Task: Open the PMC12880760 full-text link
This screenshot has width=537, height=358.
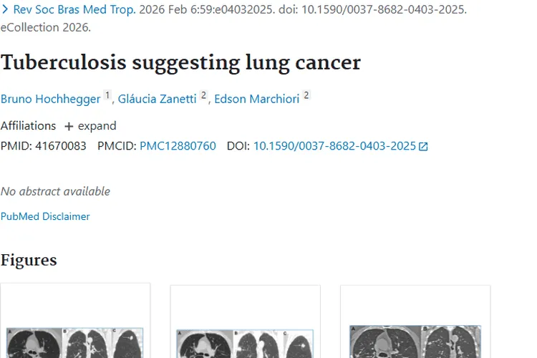Action: [178, 146]
